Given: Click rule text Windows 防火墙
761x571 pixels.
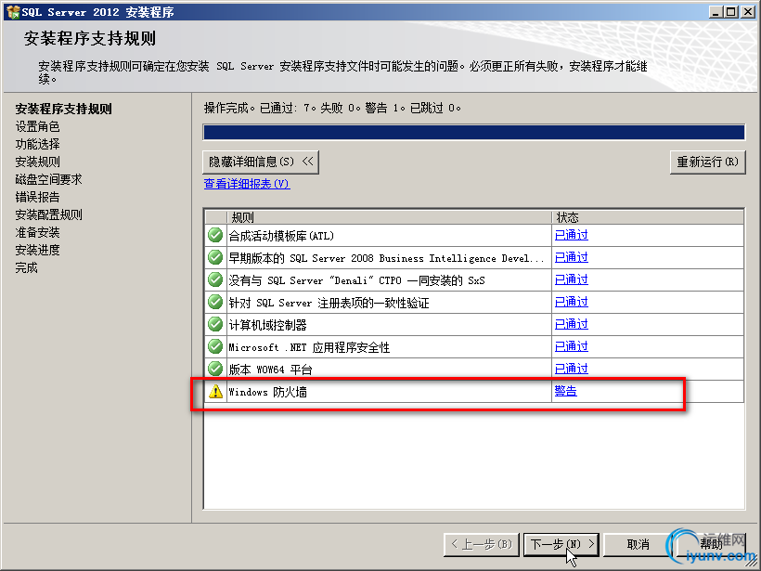Looking at the screenshot, I should point(268,392).
